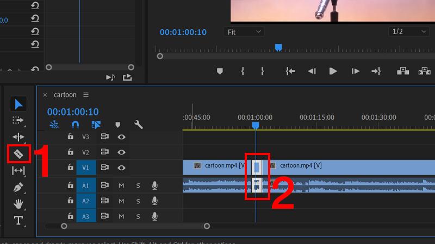
Task: Toggle lock on track V3
Action: tap(71, 137)
